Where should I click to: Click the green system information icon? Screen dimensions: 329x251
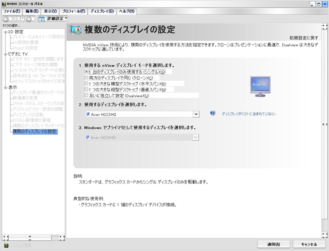click(6, 245)
